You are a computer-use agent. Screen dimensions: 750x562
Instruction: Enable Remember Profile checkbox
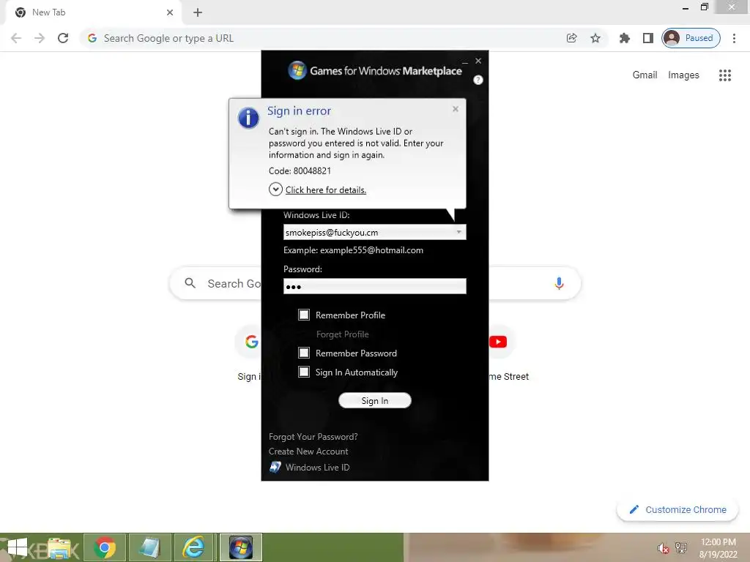point(304,315)
